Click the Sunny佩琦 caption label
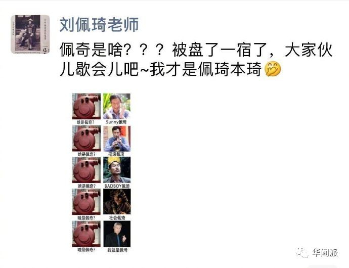This screenshot has width=349, height=268. click(x=116, y=122)
